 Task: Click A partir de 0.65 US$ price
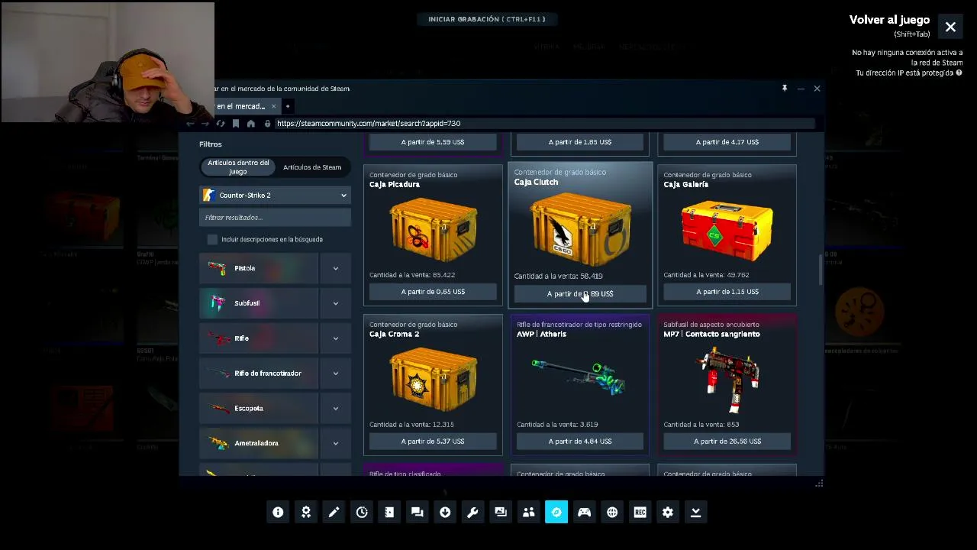point(433,292)
